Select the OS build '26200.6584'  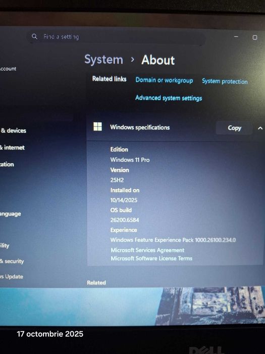coord(125,220)
